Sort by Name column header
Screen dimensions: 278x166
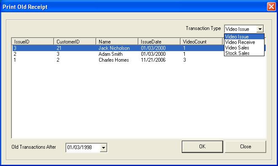117,41
